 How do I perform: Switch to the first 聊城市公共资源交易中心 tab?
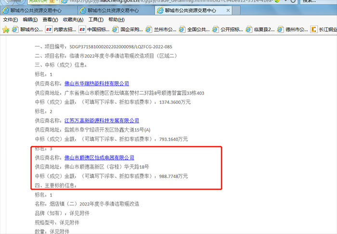coord(39,10)
